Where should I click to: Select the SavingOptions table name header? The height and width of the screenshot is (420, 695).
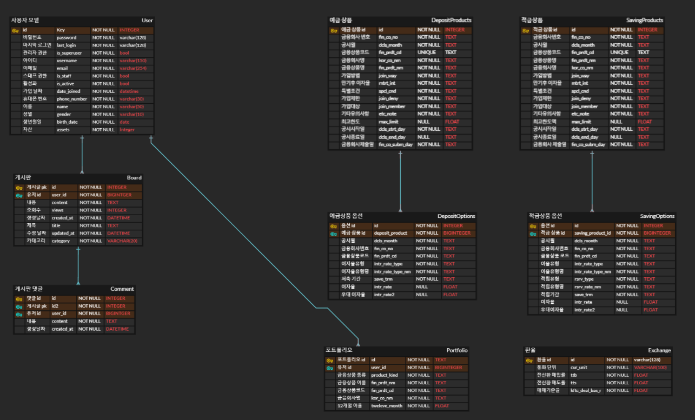tap(657, 216)
